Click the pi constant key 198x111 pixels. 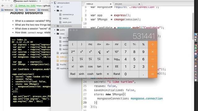click(108, 74)
